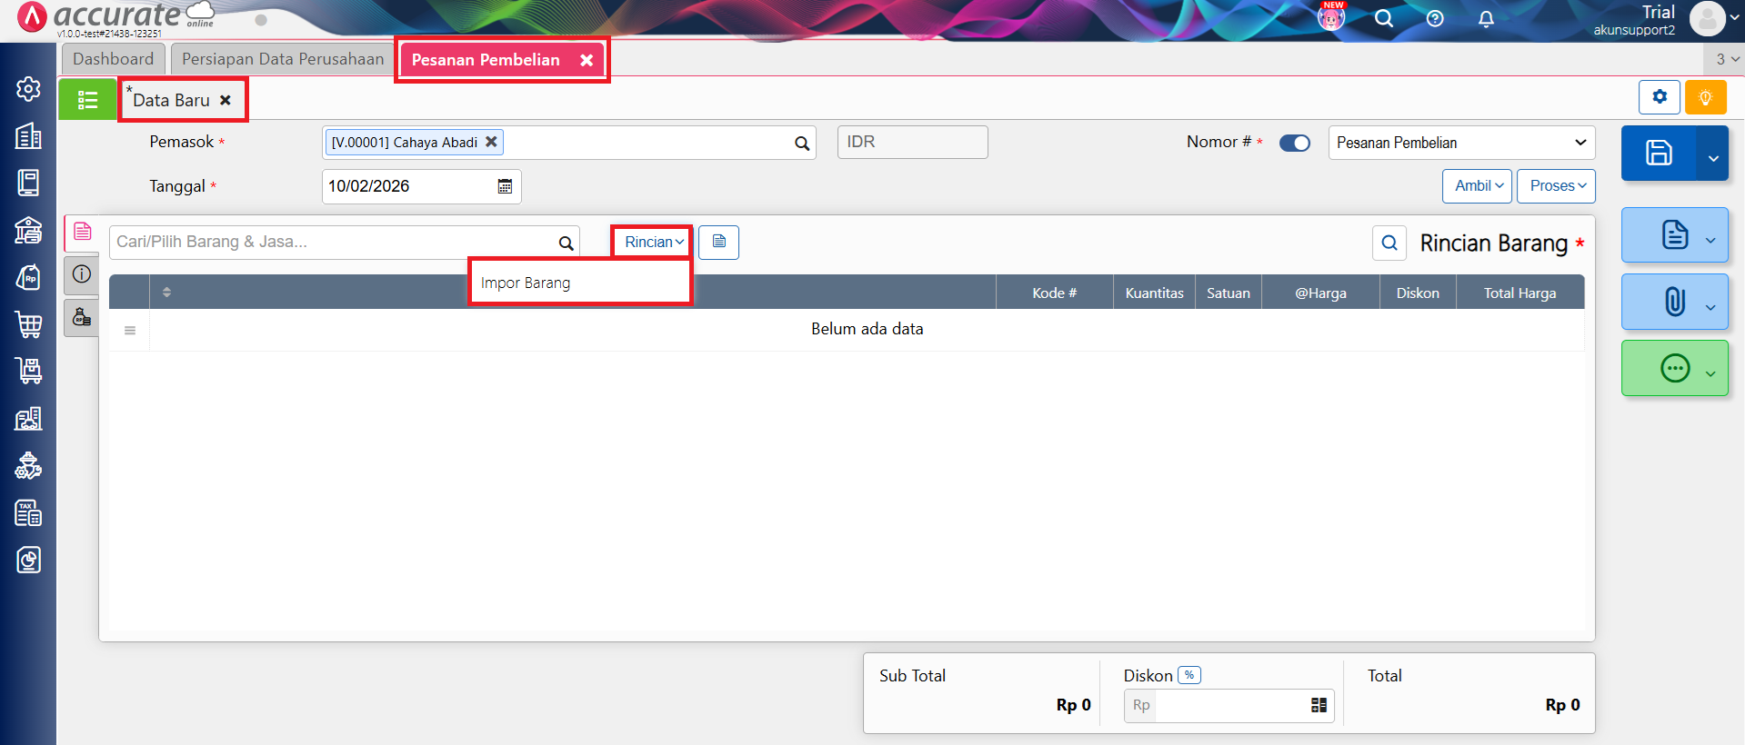The width and height of the screenshot is (1745, 745).
Task: Click the calendar icon in Tanggal field
Action: [x=505, y=186]
